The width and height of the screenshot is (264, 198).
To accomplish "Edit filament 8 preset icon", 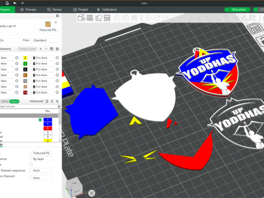I will [x=57, y=75].
